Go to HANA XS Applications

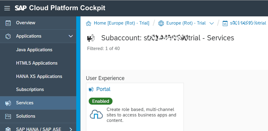39,76
